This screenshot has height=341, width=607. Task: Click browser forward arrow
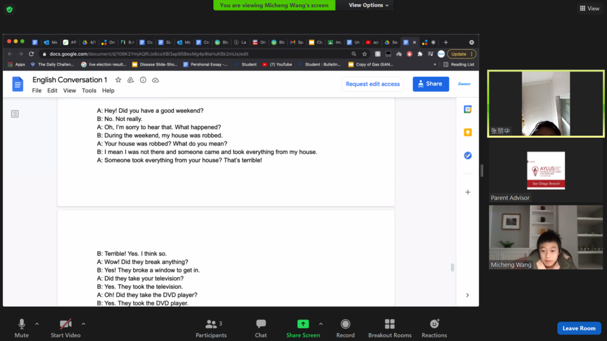coord(21,54)
